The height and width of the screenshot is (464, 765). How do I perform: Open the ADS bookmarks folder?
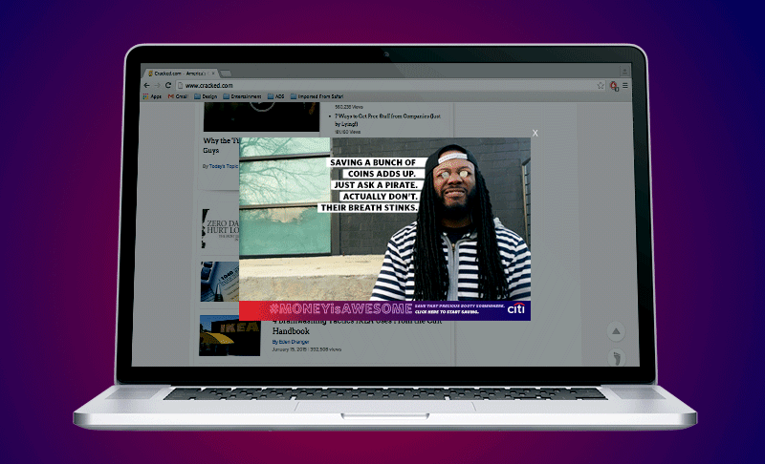tap(275, 96)
